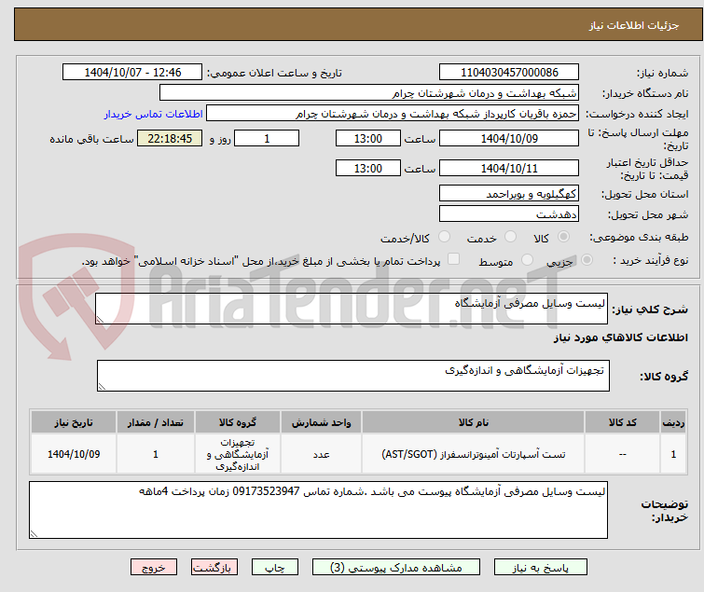704x592 pixels.
Task: Click the اطلاعات کالاهای مورد نیاز heading
Action: 620,337
